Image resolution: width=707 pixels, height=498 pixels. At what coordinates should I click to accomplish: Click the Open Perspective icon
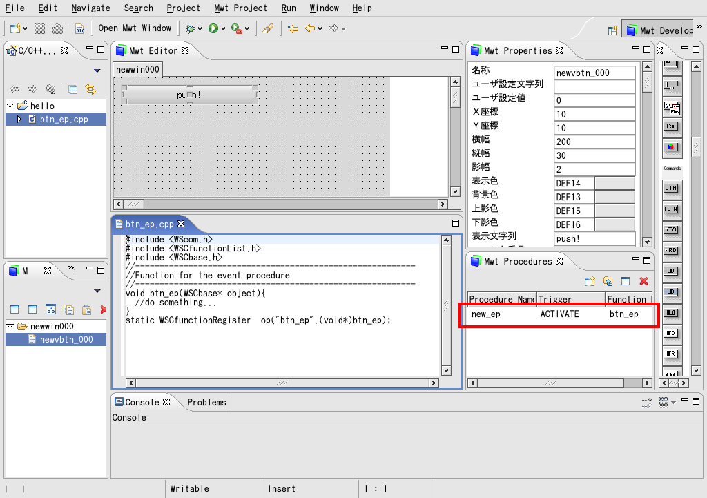tap(613, 30)
